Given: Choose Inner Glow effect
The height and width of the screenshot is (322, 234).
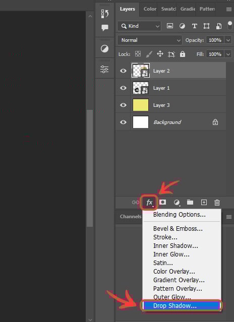Looking at the screenshot, I should 182,254.
